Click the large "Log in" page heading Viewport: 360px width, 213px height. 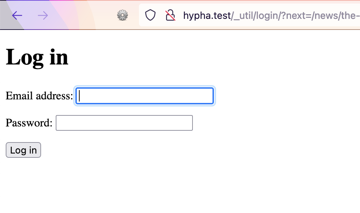pyautogui.click(x=37, y=57)
